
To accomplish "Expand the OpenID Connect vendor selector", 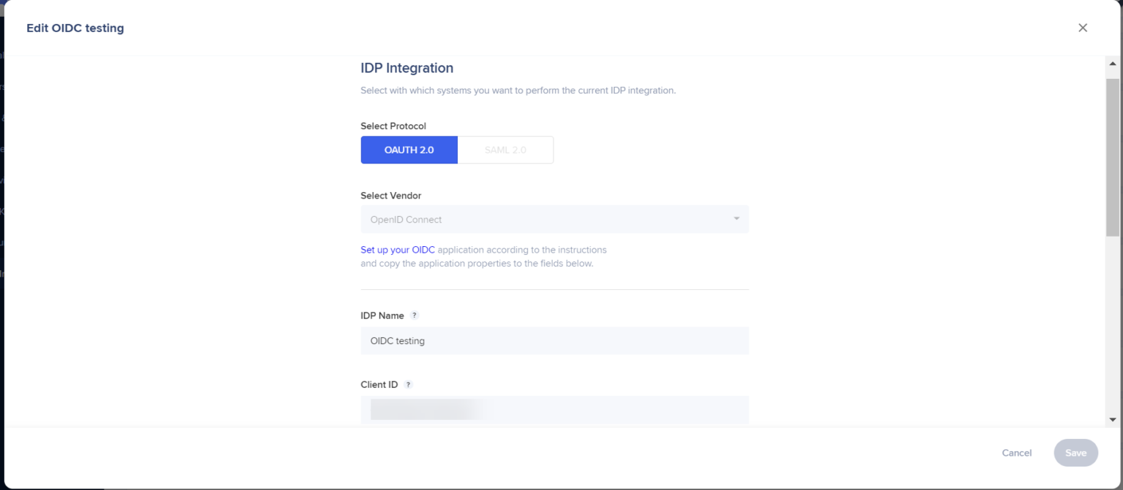I will tap(554, 218).
